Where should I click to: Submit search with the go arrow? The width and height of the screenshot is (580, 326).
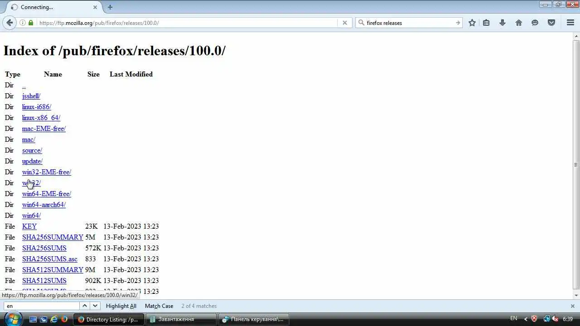point(458,23)
